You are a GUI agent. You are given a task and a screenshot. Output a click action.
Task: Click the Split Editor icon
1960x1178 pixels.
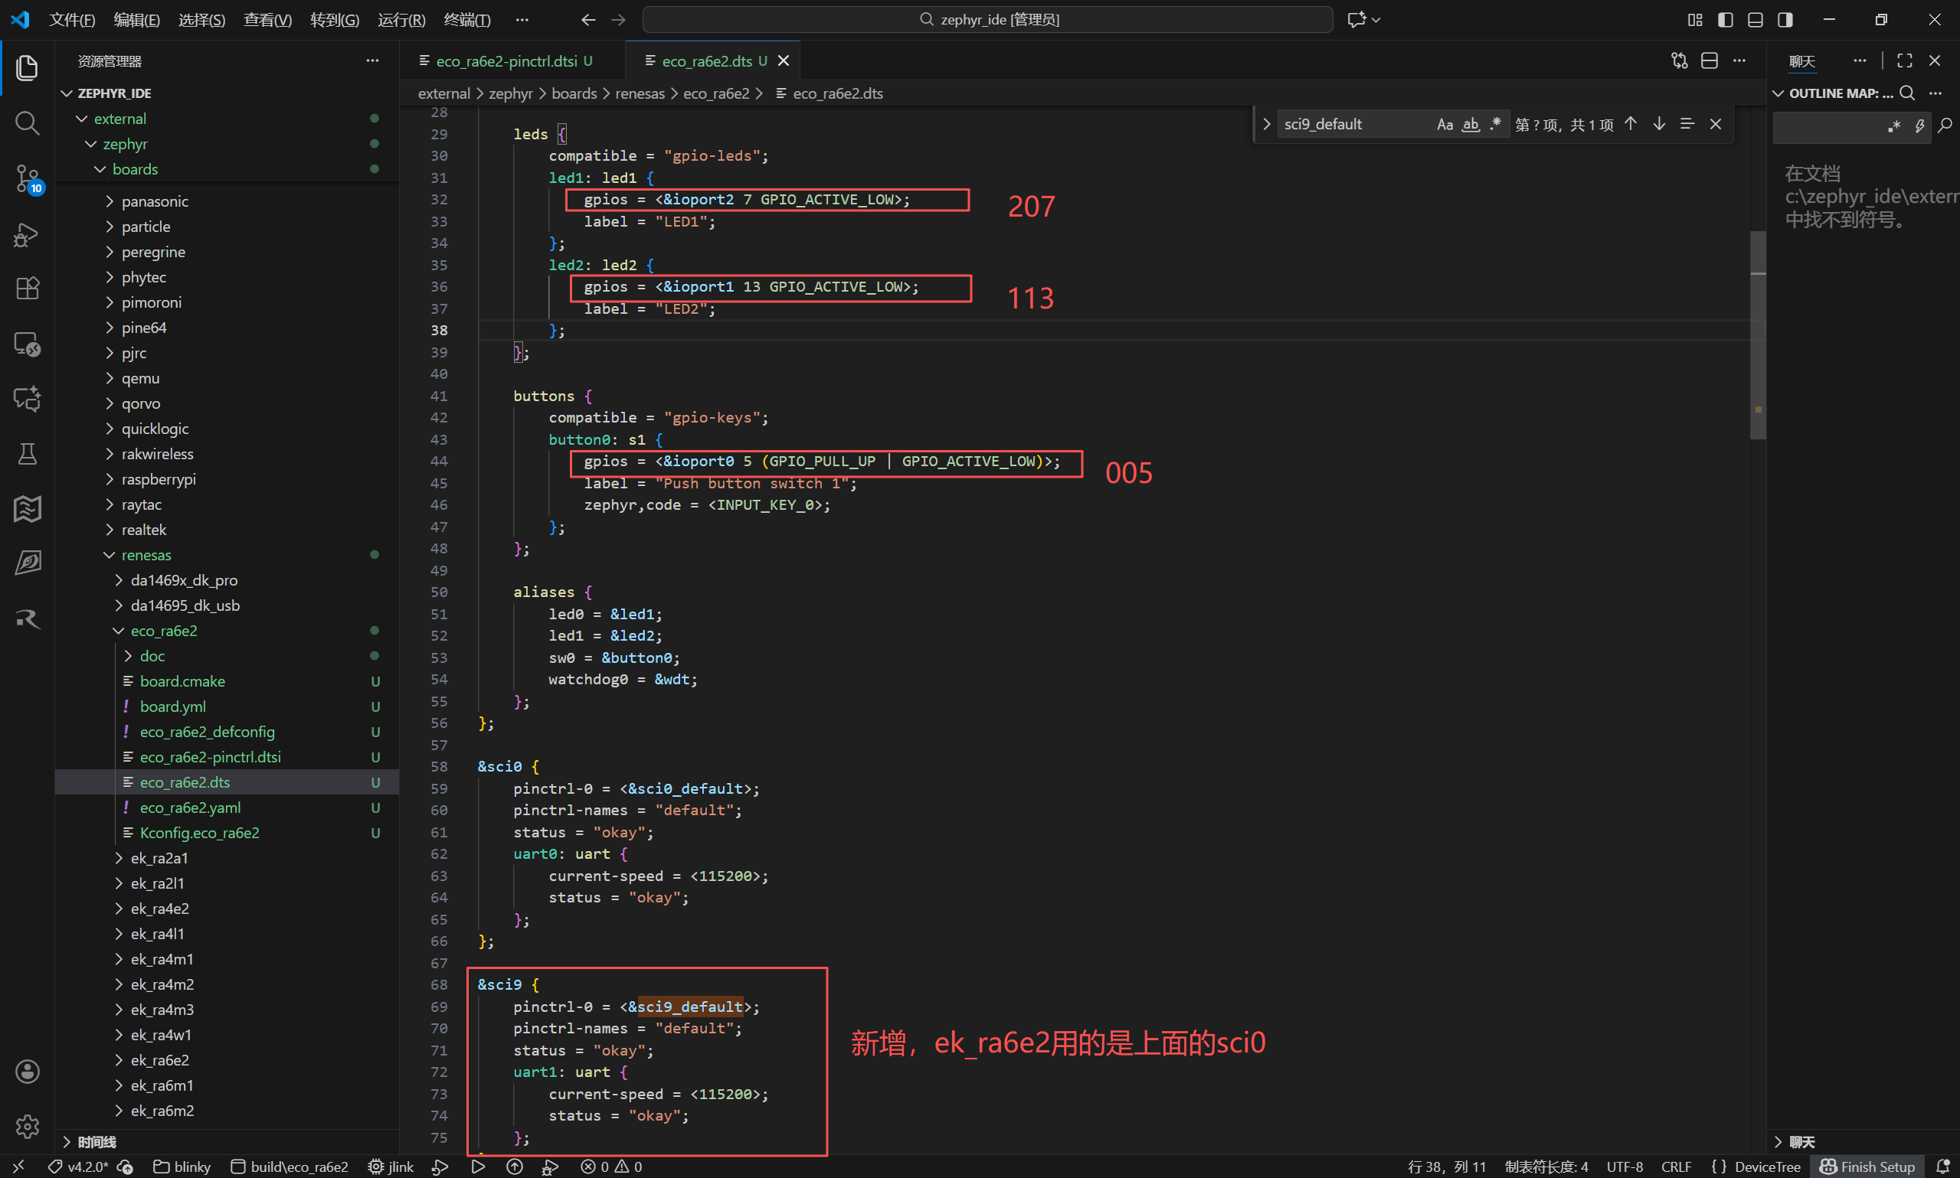(1709, 61)
